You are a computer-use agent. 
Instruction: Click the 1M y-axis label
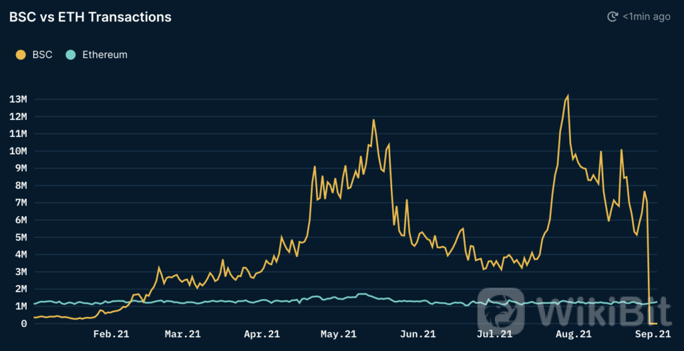pyautogui.click(x=21, y=306)
